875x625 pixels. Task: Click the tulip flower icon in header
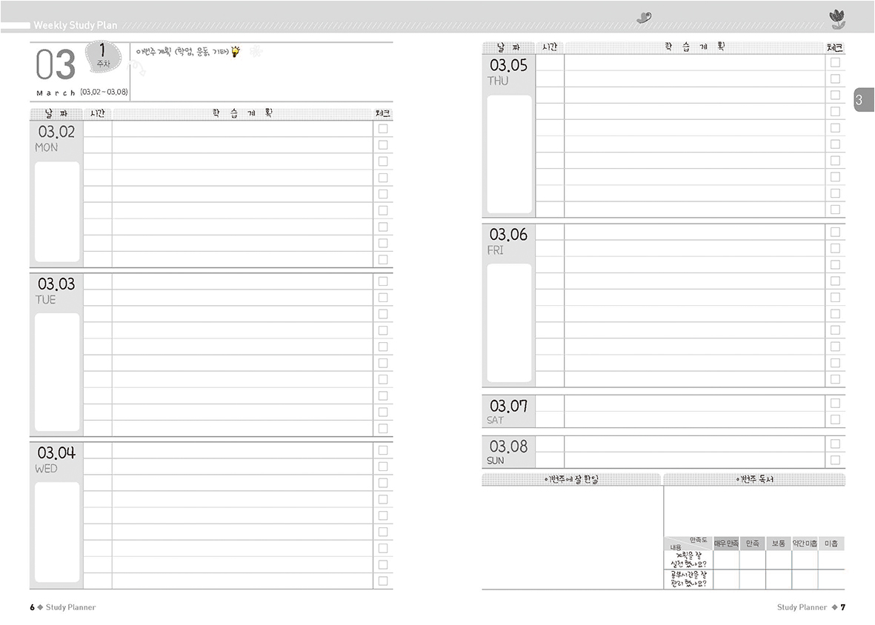pos(837,19)
